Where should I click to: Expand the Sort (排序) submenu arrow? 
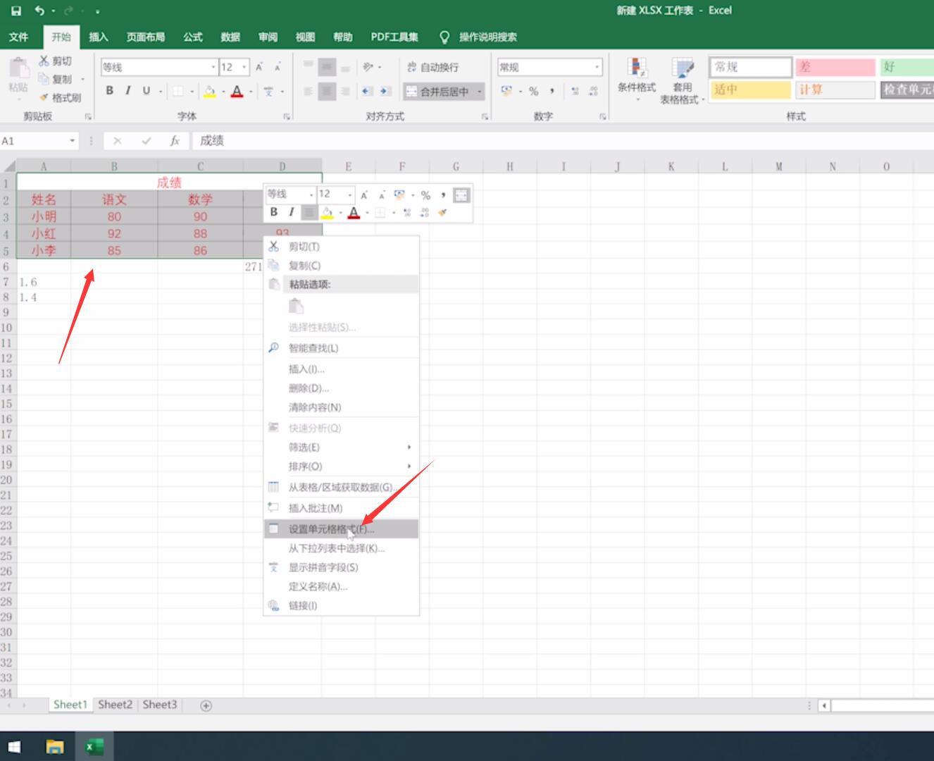coord(409,466)
